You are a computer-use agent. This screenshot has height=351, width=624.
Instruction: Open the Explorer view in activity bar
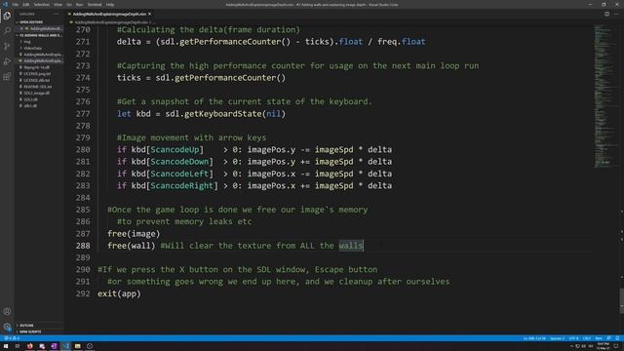click(x=7, y=16)
